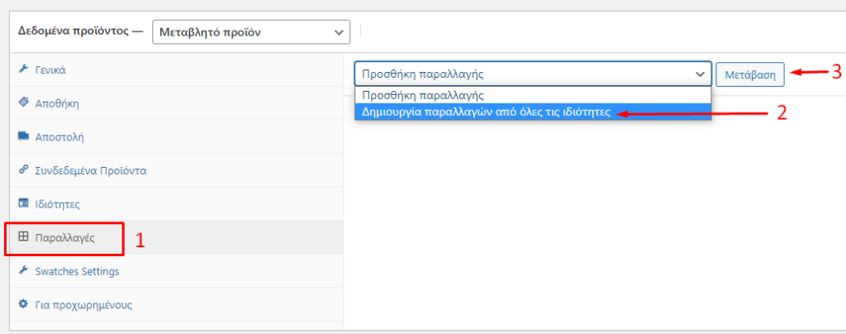This screenshot has height=334, width=846.
Task: Click the truck icon beside Αποστολή
Action: tap(23, 136)
